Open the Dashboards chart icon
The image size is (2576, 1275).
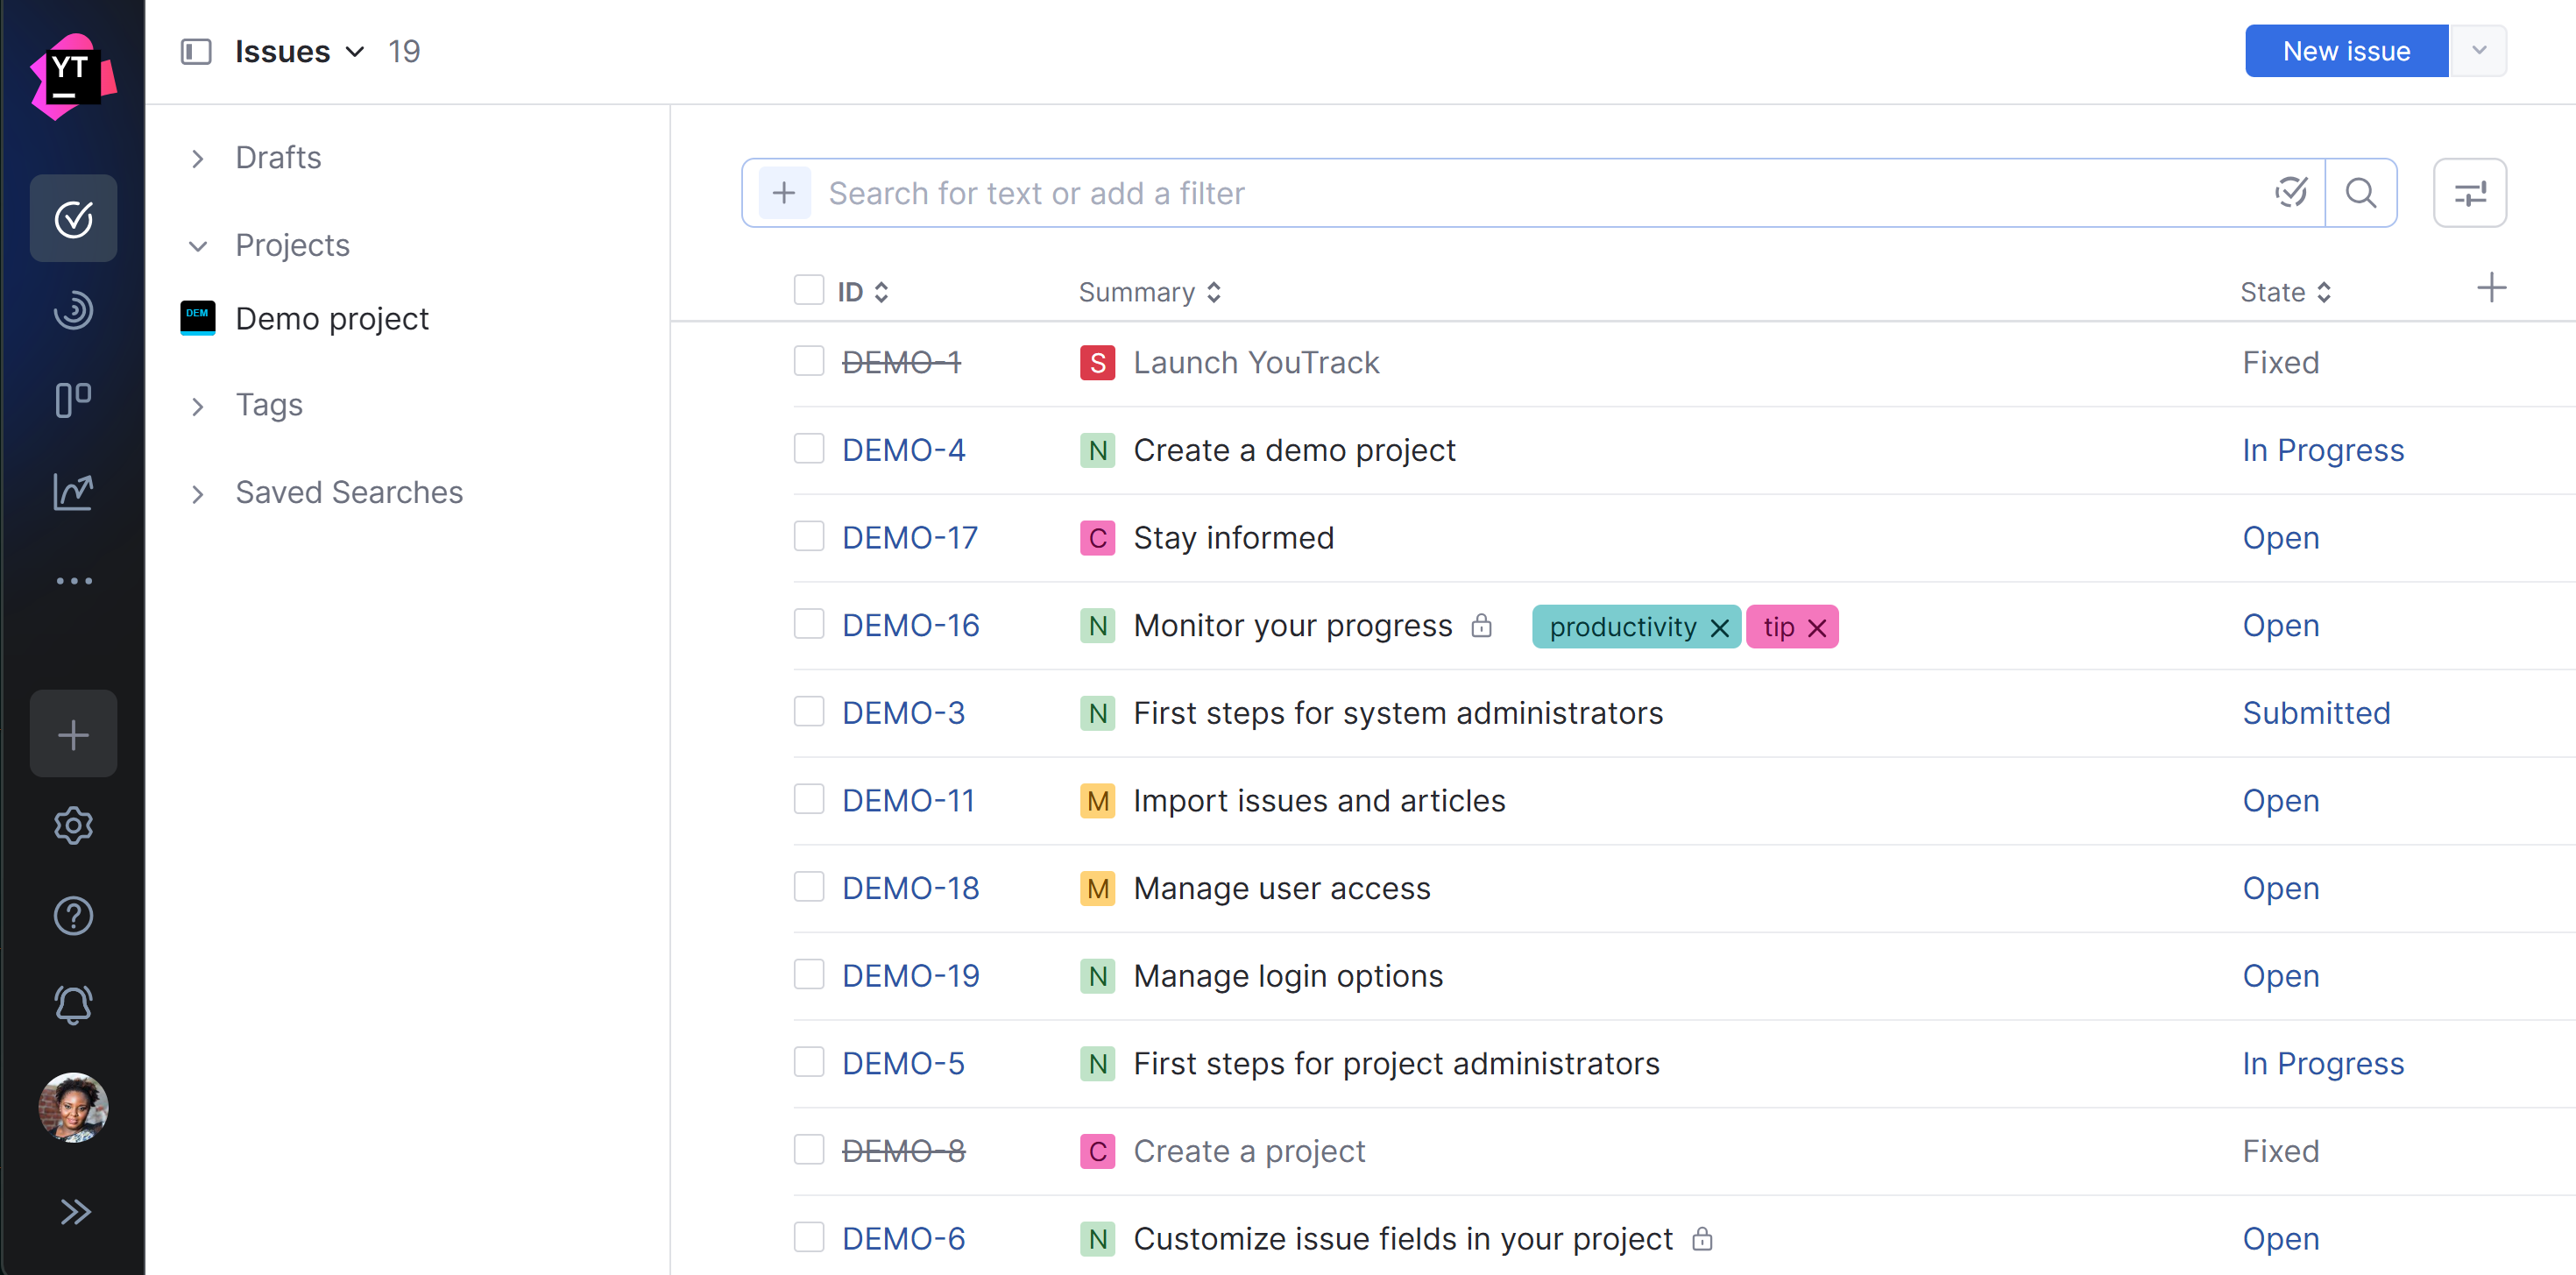pos(73,491)
